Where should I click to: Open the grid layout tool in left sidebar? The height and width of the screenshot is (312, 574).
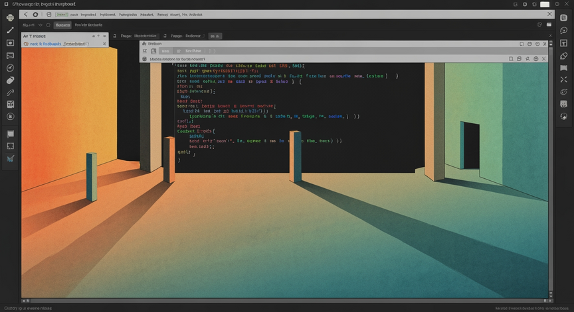10,105
